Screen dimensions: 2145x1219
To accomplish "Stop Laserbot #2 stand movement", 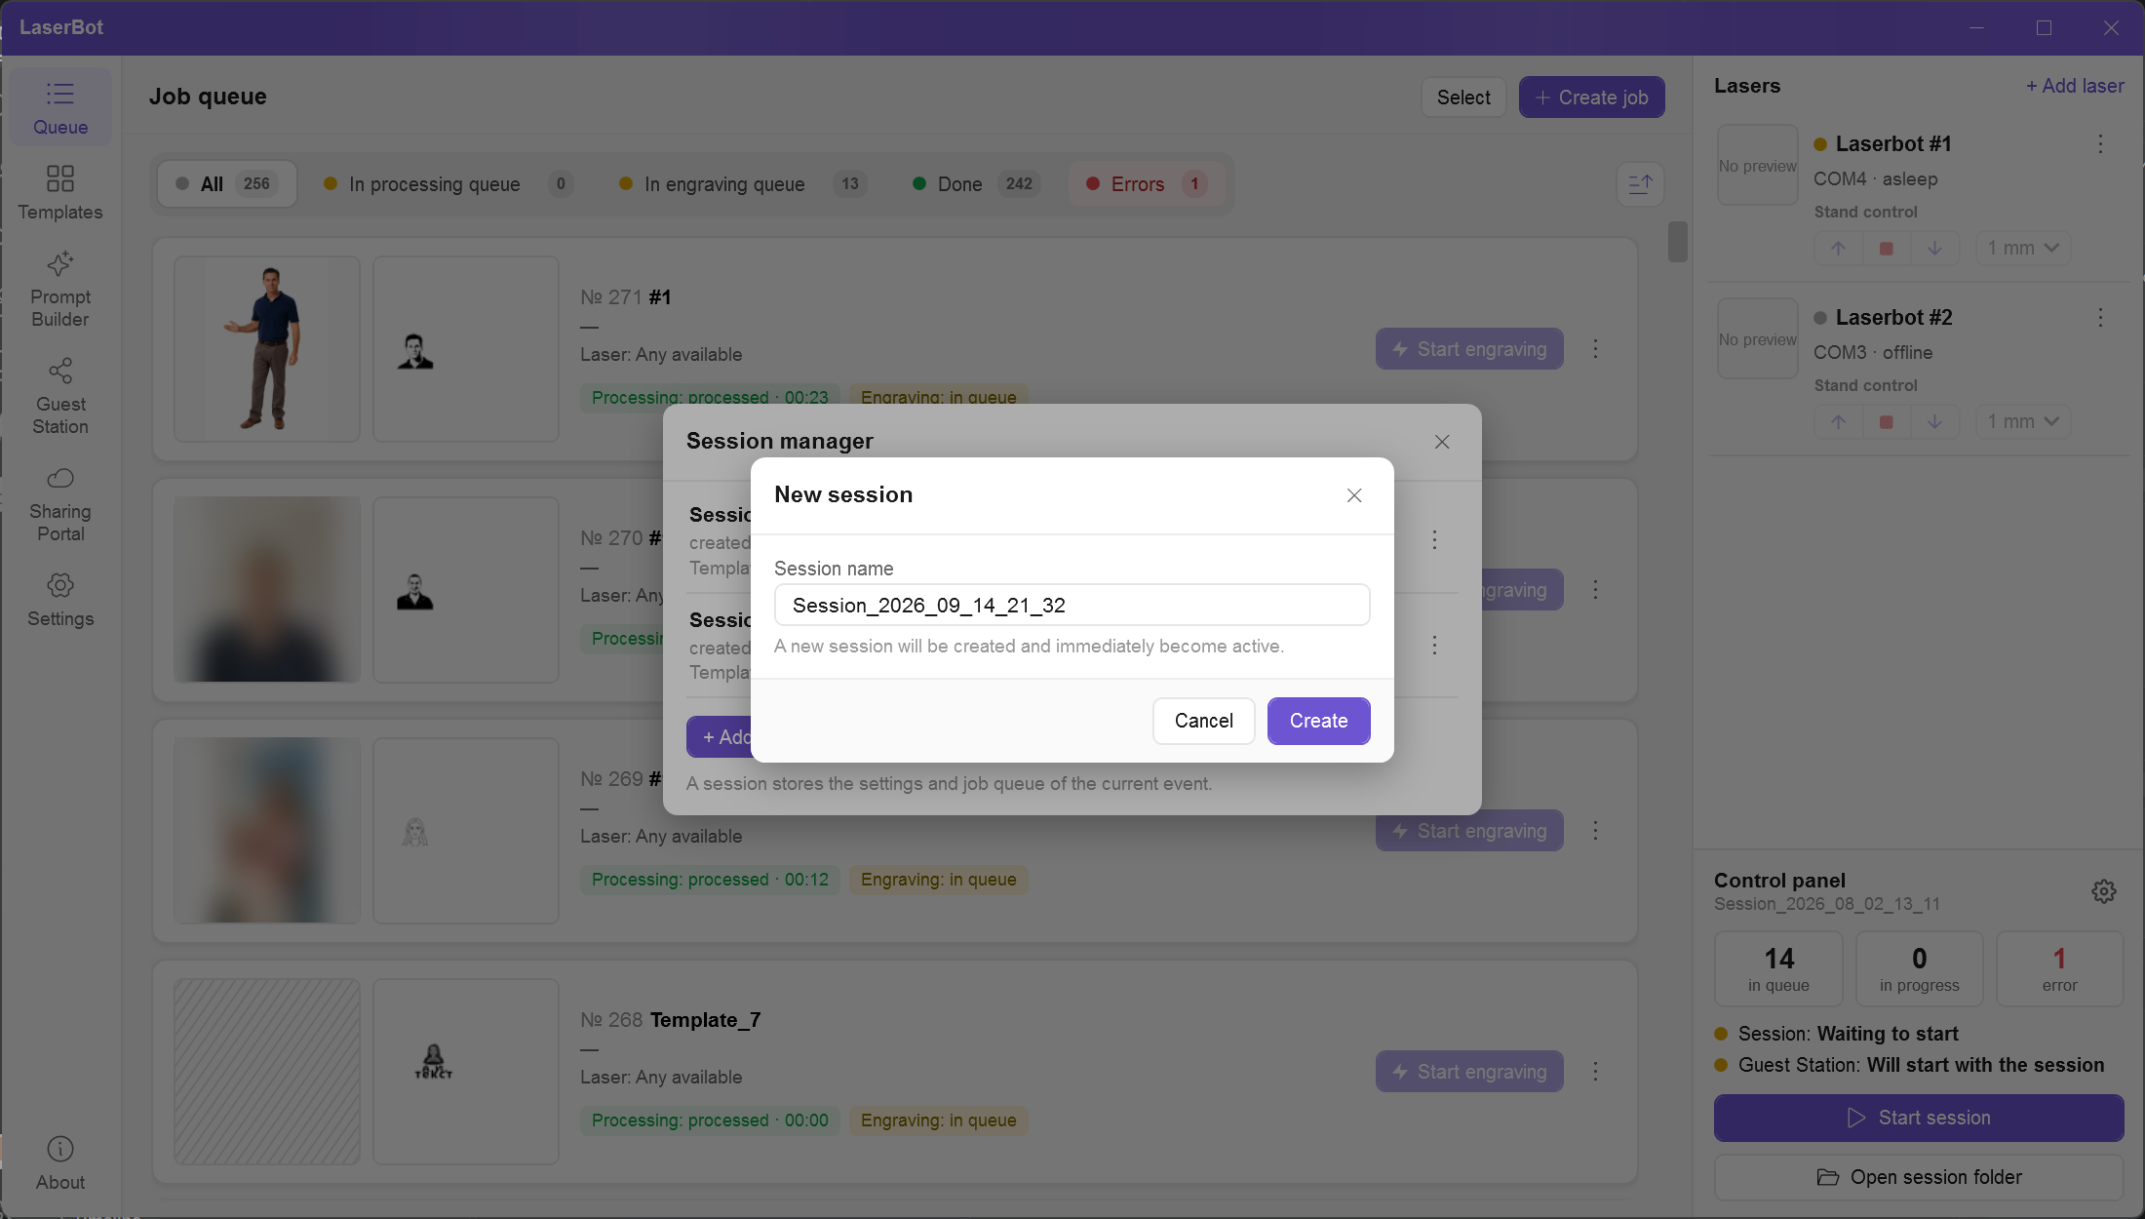I will [1887, 422].
